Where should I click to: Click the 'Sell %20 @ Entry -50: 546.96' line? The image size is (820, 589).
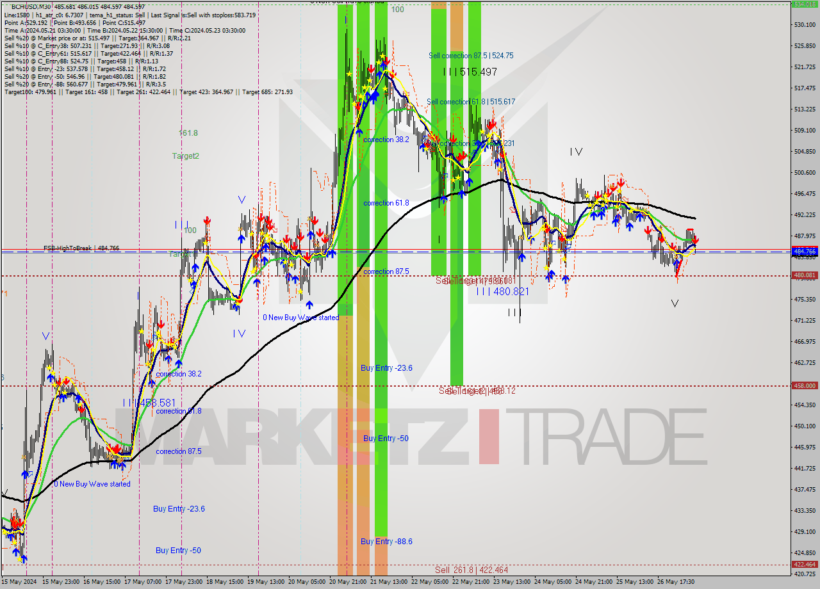click(85, 76)
